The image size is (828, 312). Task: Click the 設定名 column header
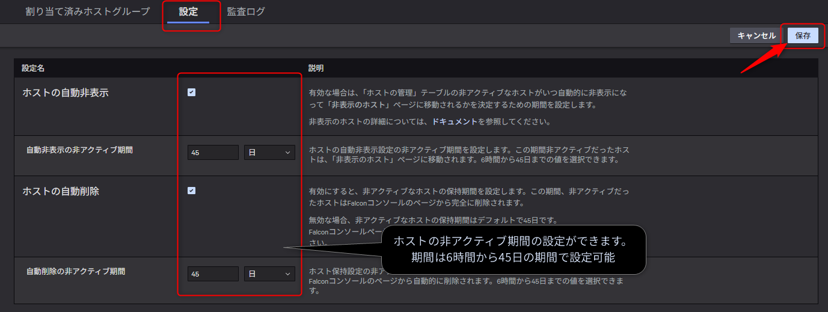coord(33,68)
